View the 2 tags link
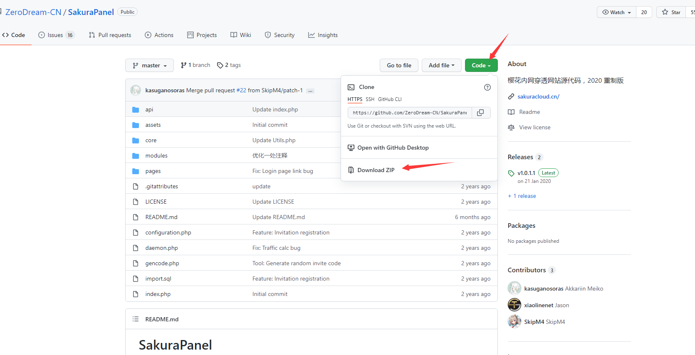 pos(229,65)
